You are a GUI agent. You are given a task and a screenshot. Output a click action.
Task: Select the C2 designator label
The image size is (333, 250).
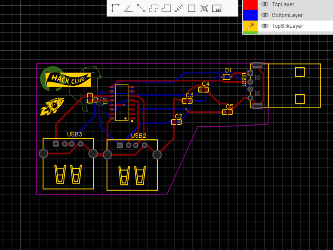pos(179,116)
